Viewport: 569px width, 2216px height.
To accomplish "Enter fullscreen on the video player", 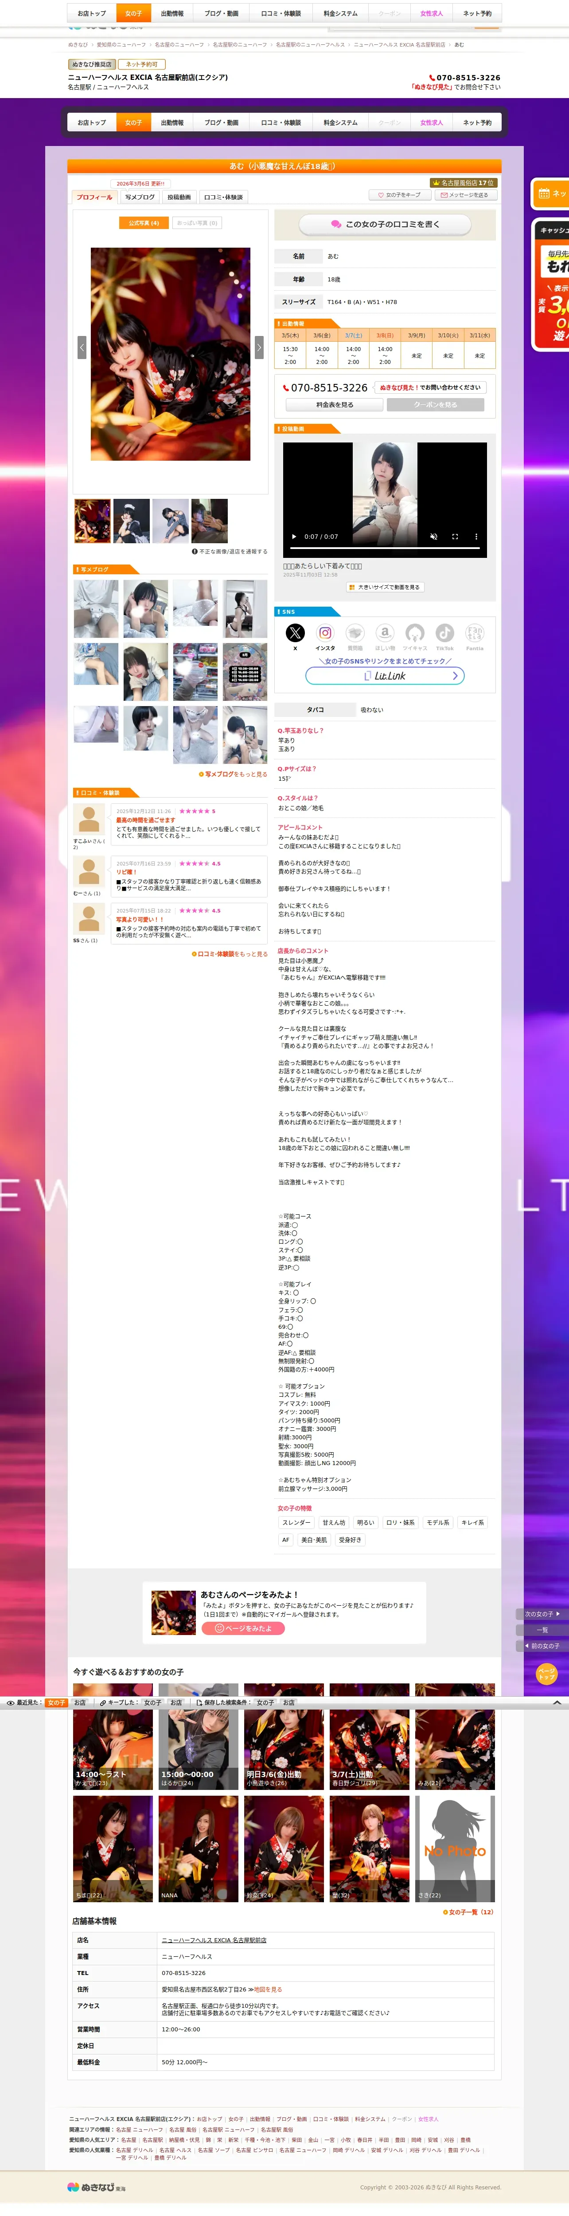I will point(455,537).
